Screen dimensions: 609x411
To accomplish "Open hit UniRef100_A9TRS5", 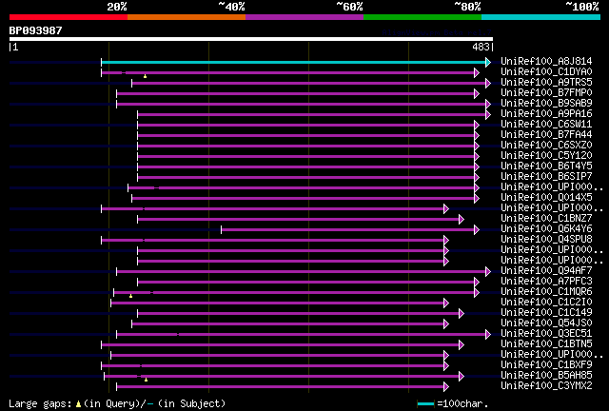I will pos(546,82).
